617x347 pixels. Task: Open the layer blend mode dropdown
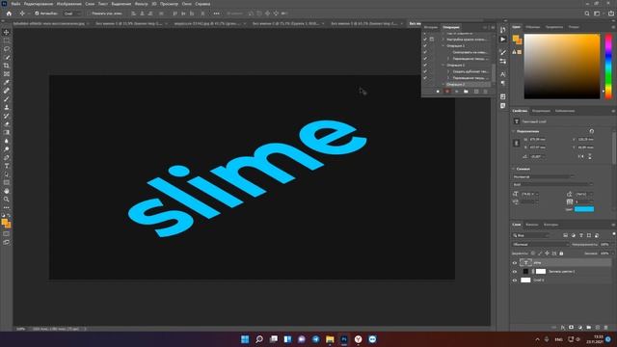[x=541, y=244]
